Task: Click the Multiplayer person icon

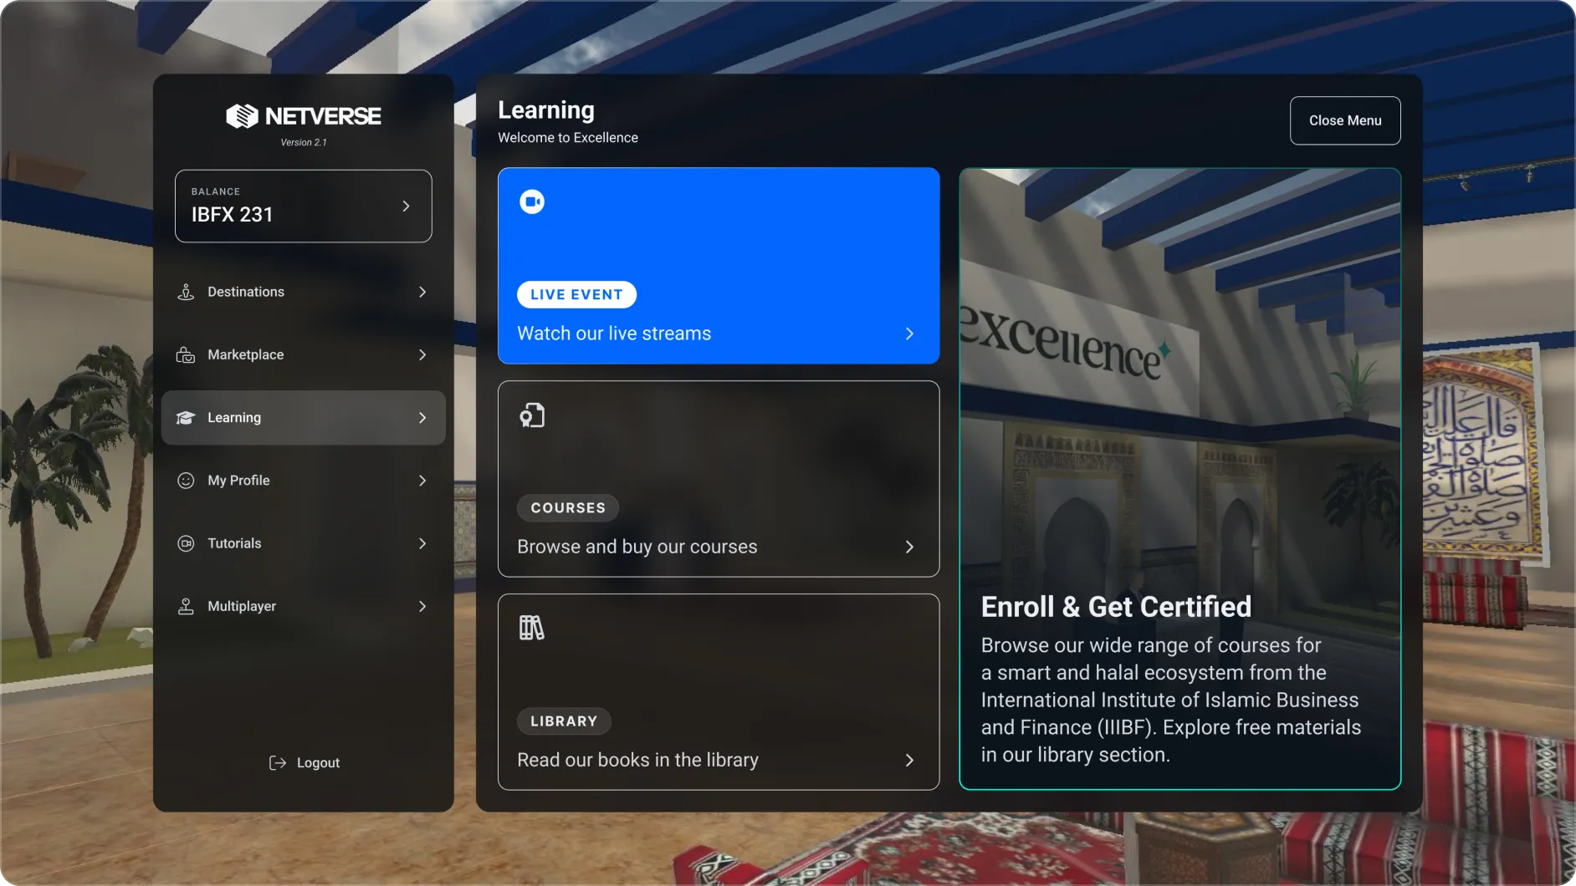Action: [x=186, y=606]
